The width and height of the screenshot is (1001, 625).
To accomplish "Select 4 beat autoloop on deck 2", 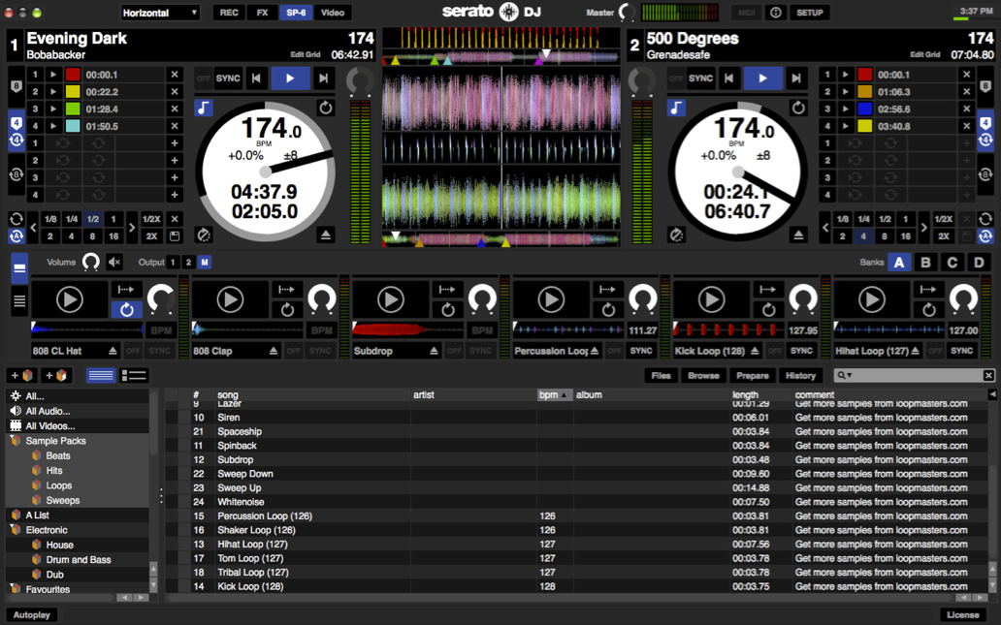I will pyautogui.click(x=863, y=236).
